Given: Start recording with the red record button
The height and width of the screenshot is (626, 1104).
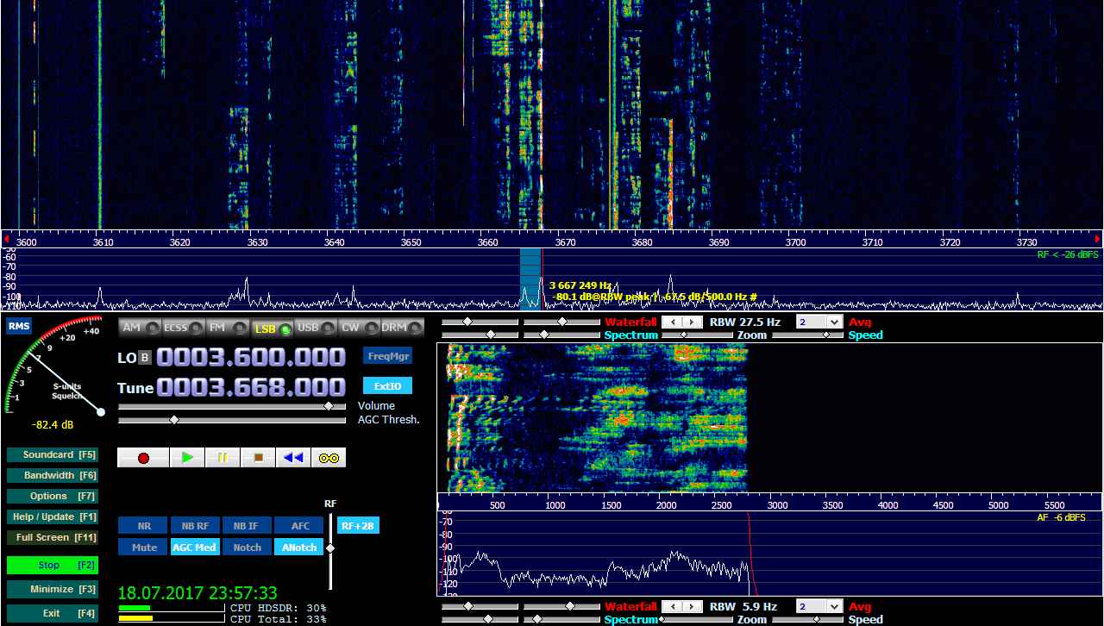Looking at the screenshot, I should pyautogui.click(x=143, y=458).
